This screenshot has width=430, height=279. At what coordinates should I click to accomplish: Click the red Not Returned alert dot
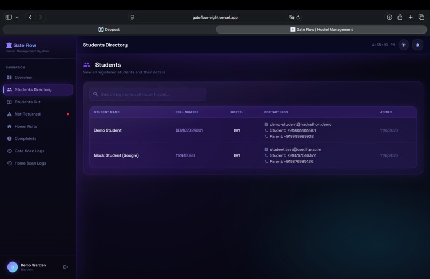(68, 114)
